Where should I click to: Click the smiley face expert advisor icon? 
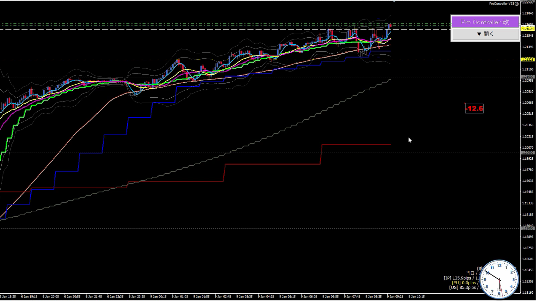click(x=517, y=4)
